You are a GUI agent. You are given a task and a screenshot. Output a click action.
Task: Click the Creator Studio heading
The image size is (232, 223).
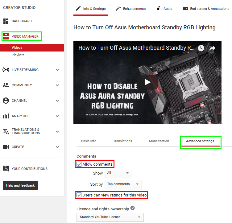coord(19,7)
